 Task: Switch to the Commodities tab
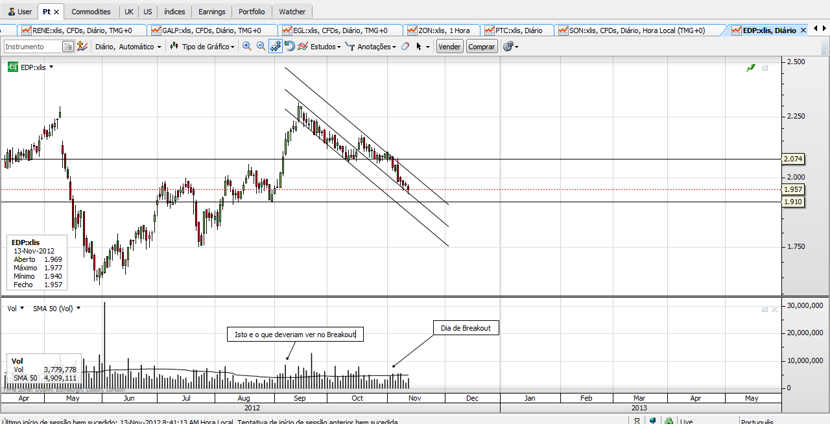pos(91,12)
